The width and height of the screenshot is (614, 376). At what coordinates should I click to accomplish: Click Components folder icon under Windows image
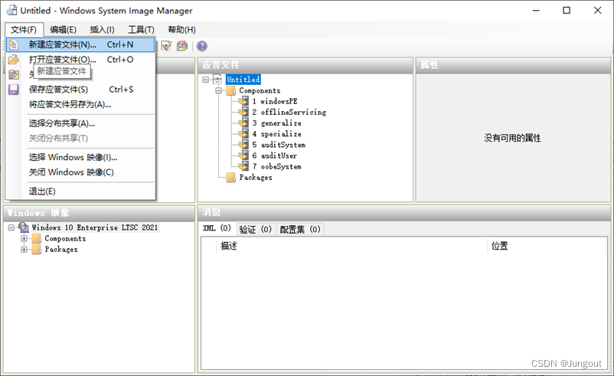pos(37,238)
